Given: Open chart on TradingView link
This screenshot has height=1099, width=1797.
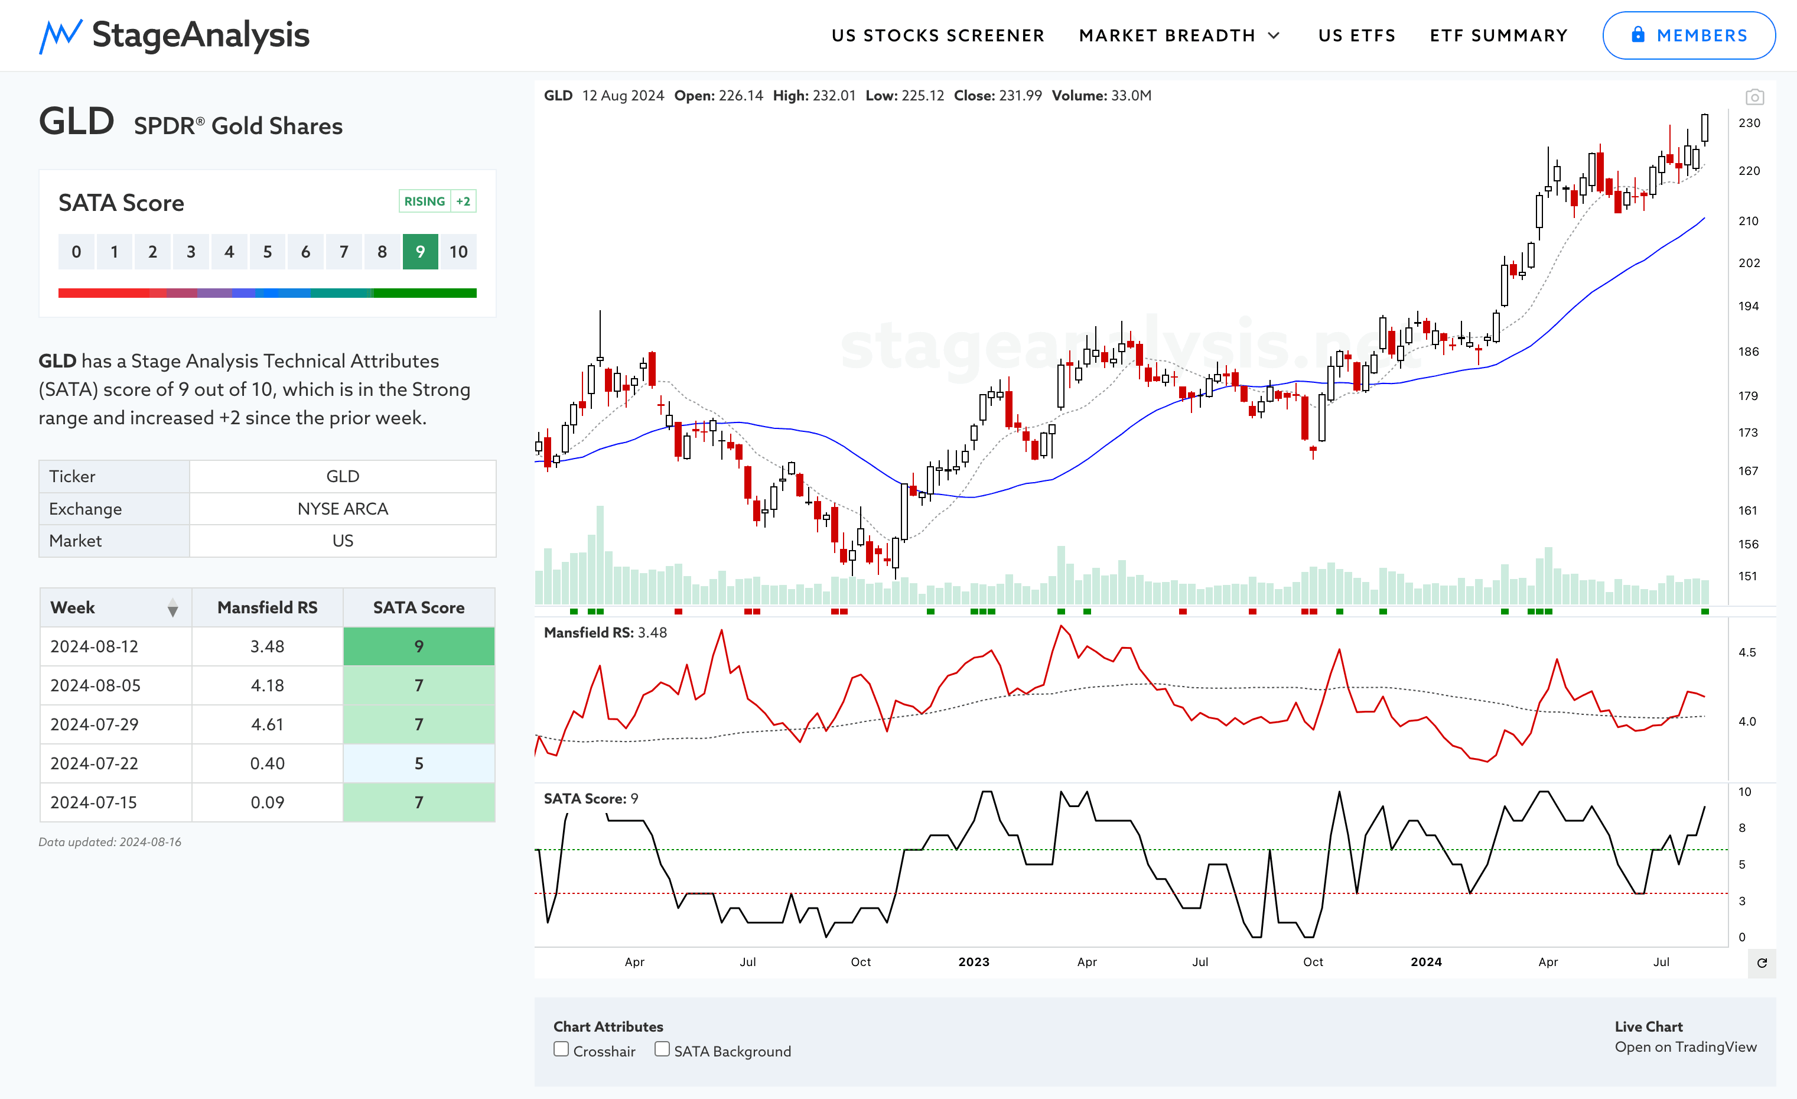Looking at the screenshot, I should click(1685, 1046).
